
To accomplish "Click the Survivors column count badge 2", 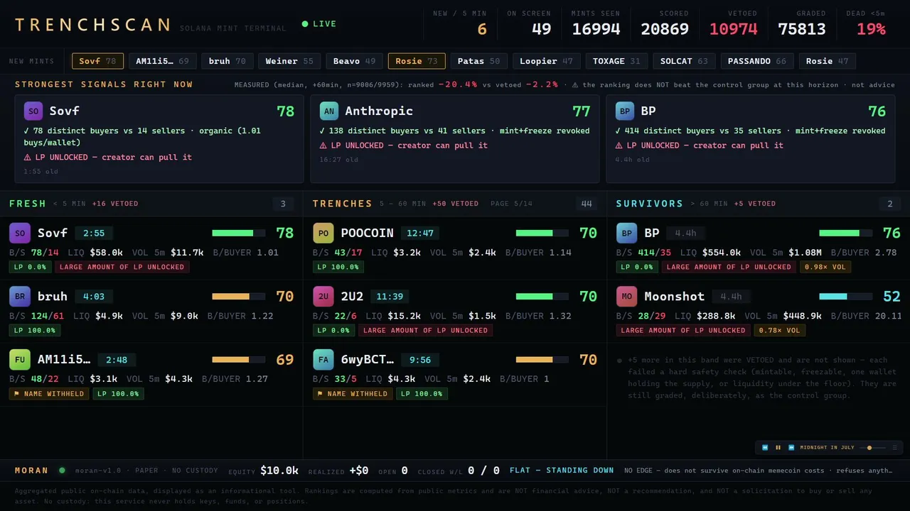I will [x=890, y=204].
